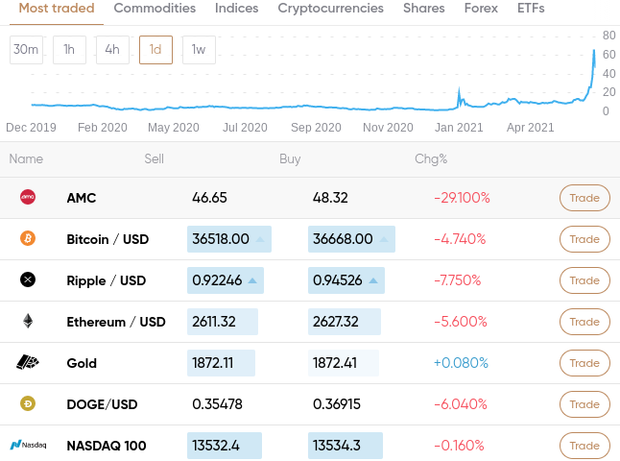The image size is (620, 461).
Task: Click the Chg% column header
Action: (x=431, y=159)
